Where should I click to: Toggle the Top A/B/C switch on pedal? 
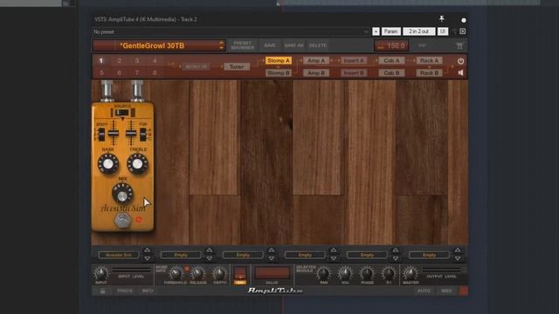pyautogui.click(x=143, y=134)
